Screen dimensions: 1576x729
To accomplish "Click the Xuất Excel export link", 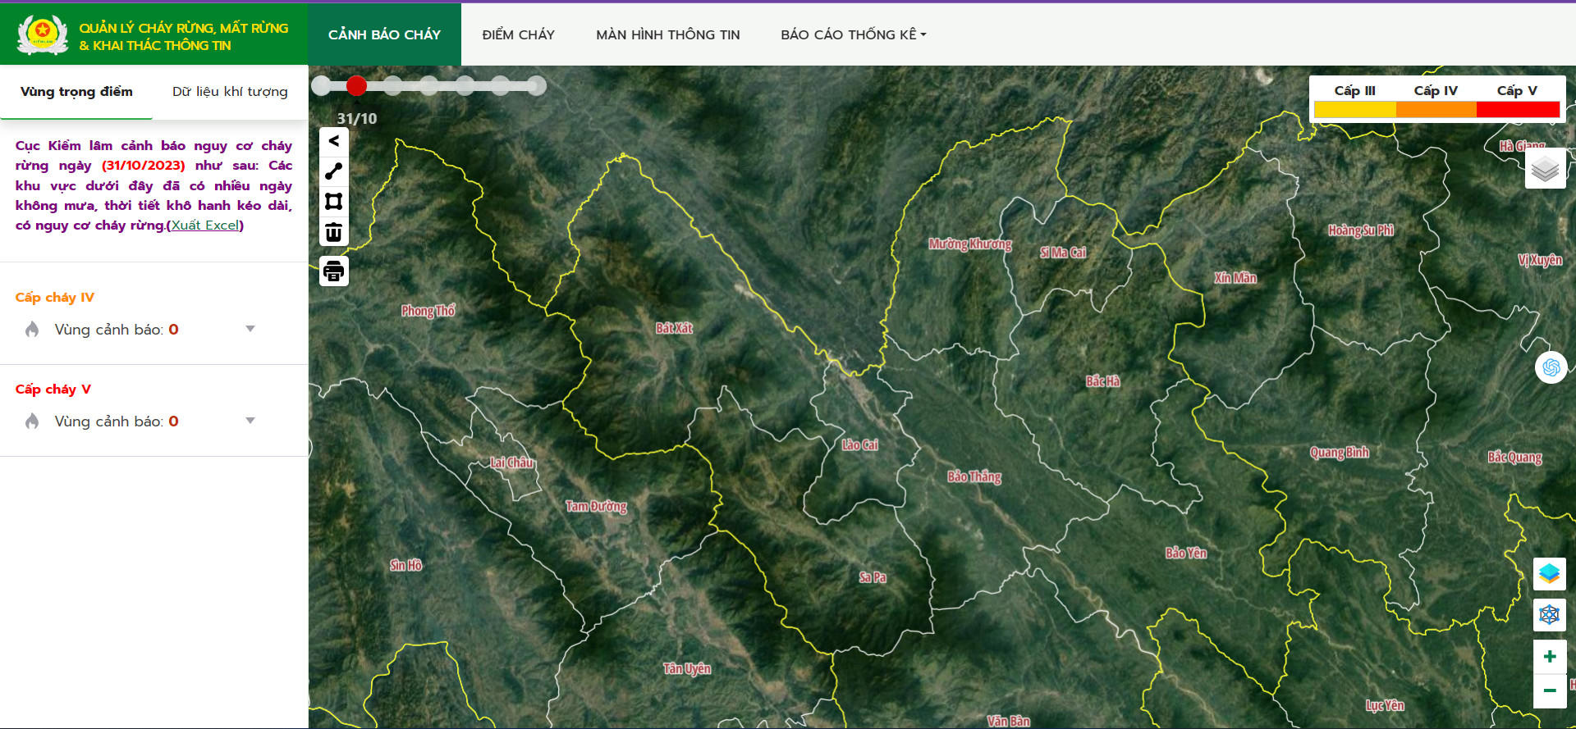I will click(x=205, y=226).
